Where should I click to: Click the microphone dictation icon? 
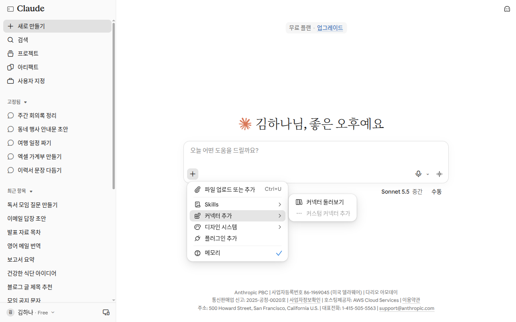(x=418, y=174)
